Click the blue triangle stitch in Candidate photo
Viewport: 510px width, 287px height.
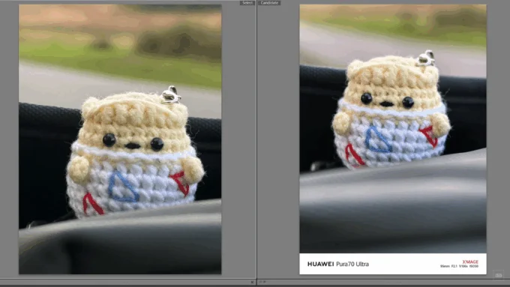tap(377, 140)
